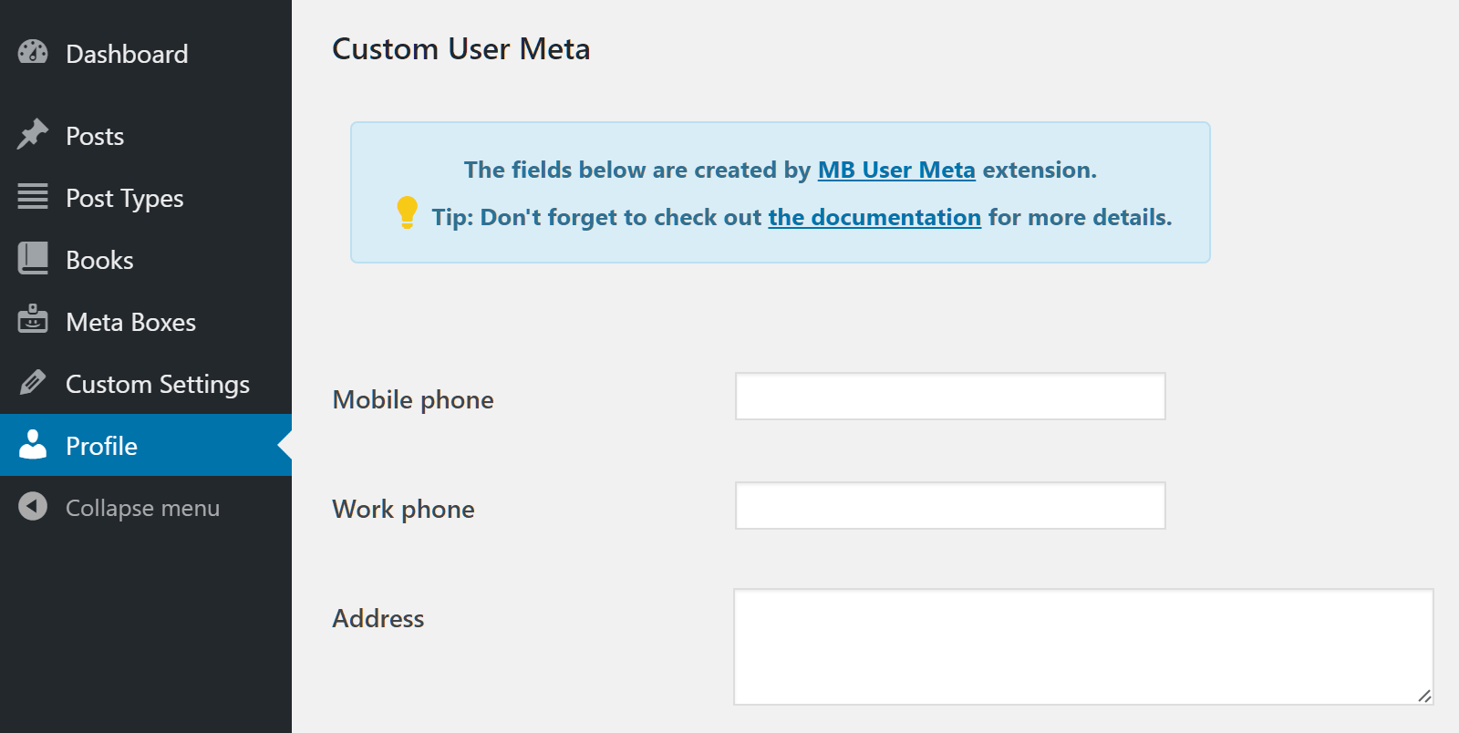
Task: Click the Custom Settings pencil icon
Action: click(33, 383)
